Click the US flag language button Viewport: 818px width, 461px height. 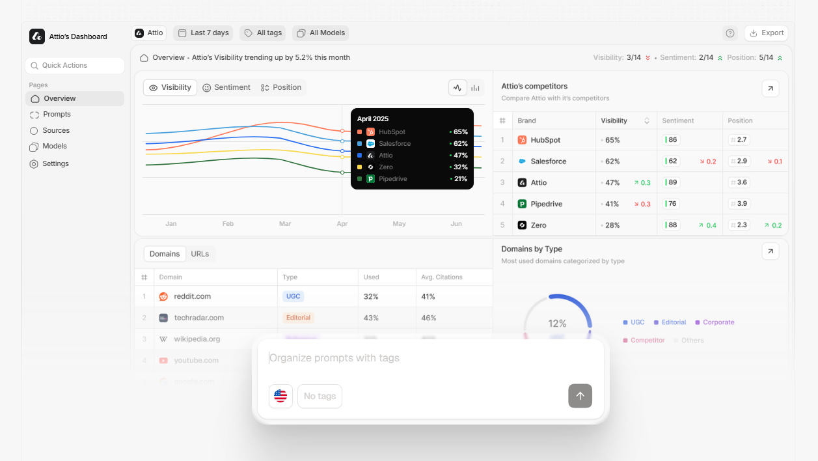coord(280,396)
